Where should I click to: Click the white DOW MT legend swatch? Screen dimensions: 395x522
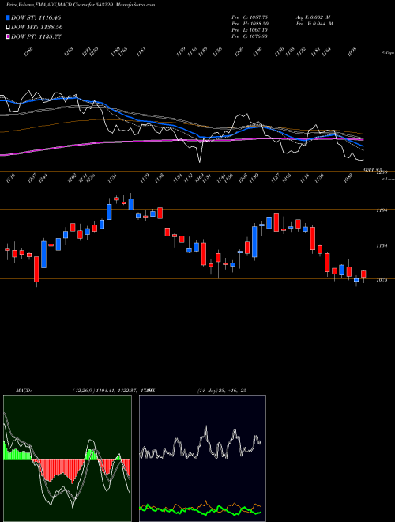coord(9,27)
